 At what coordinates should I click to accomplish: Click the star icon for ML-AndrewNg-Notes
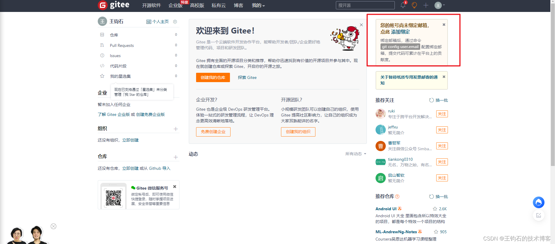436,232
